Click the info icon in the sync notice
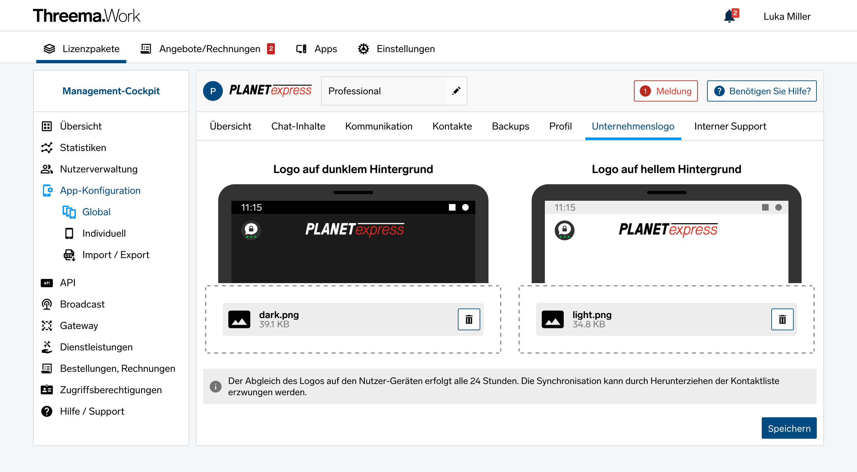 [215, 387]
